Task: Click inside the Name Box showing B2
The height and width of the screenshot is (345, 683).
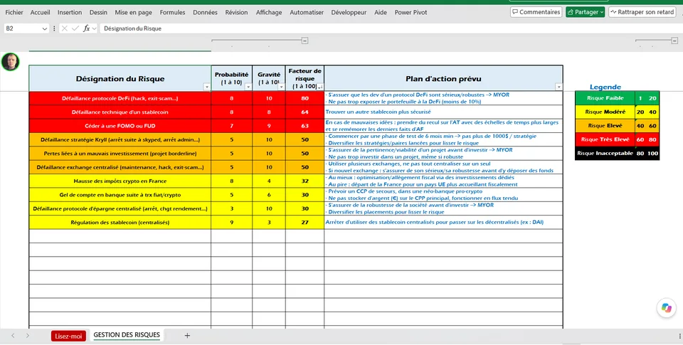Action: pos(22,28)
